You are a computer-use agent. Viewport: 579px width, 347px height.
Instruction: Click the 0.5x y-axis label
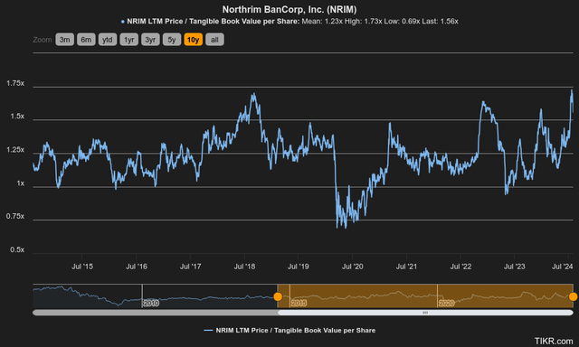coord(17,249)
